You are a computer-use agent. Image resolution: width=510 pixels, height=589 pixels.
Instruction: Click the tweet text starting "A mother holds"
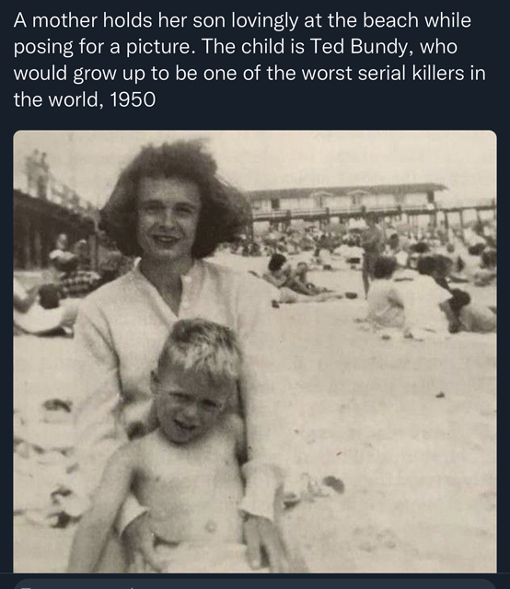click(x=249, y=60)
